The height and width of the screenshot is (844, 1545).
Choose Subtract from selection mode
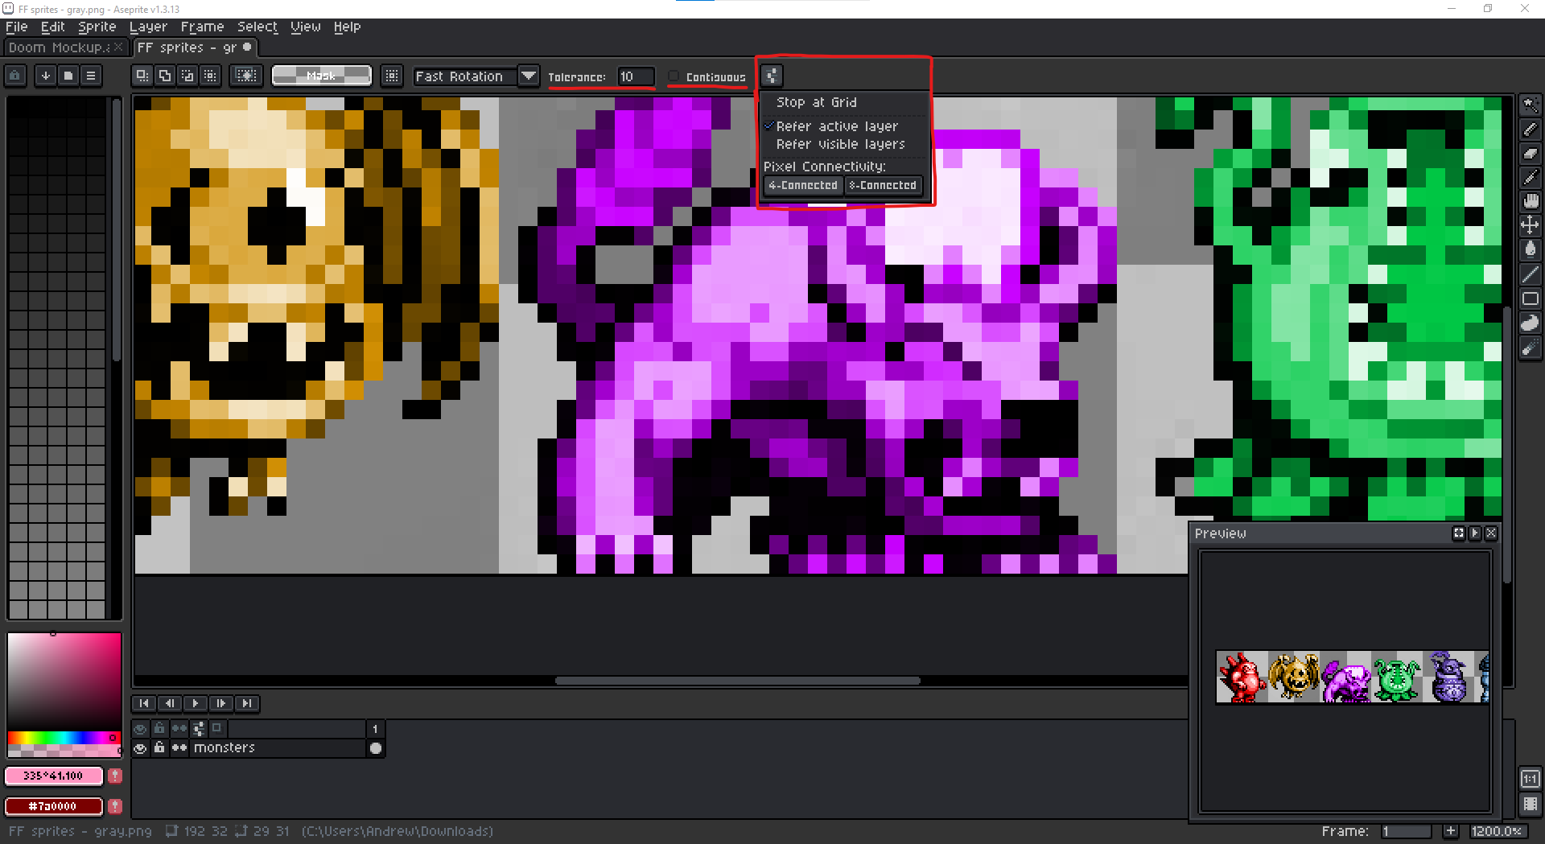[x=187, y=76]
